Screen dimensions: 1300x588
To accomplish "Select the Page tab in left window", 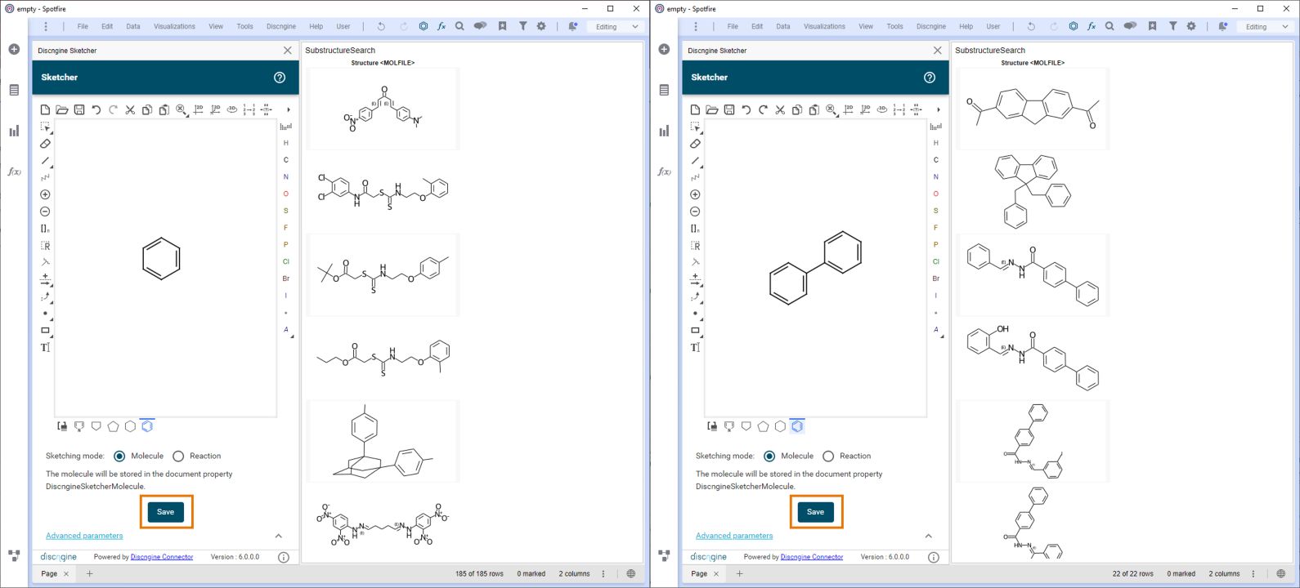I will [50, 574].
